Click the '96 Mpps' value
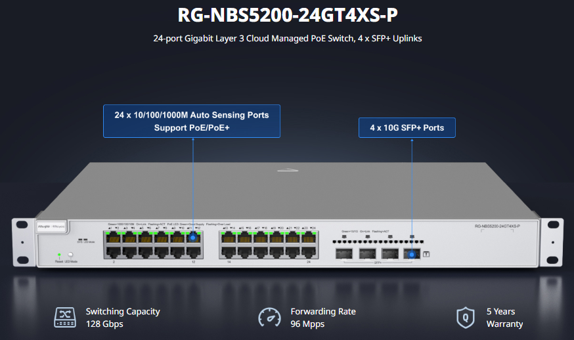The height and width of the screenshot is (340, 574). pos(307,324)
